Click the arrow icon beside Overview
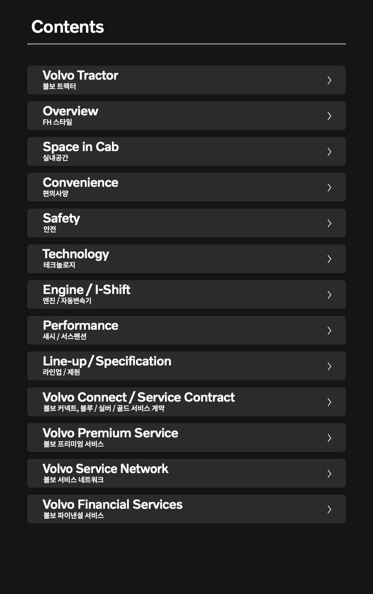The image size is (373, 594). (x=329, y=116)
